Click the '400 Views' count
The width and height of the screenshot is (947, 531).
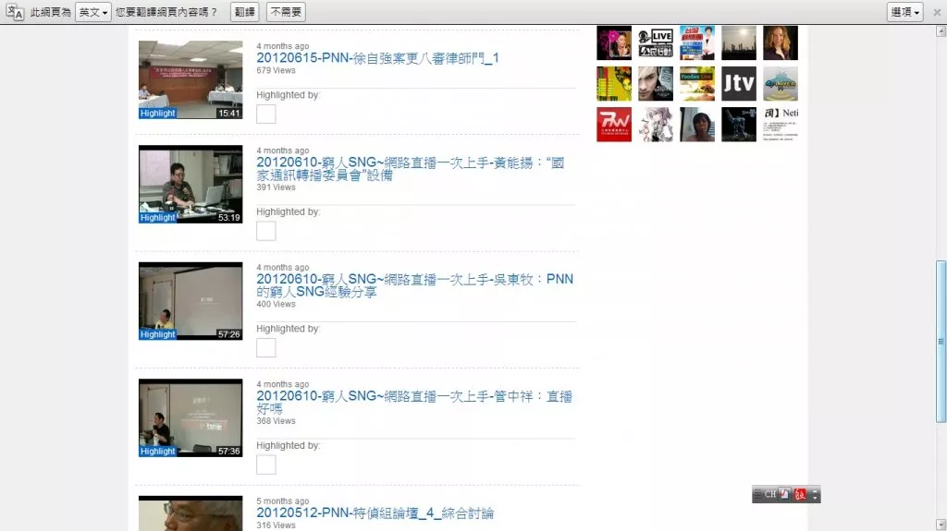tap(276, 304)
